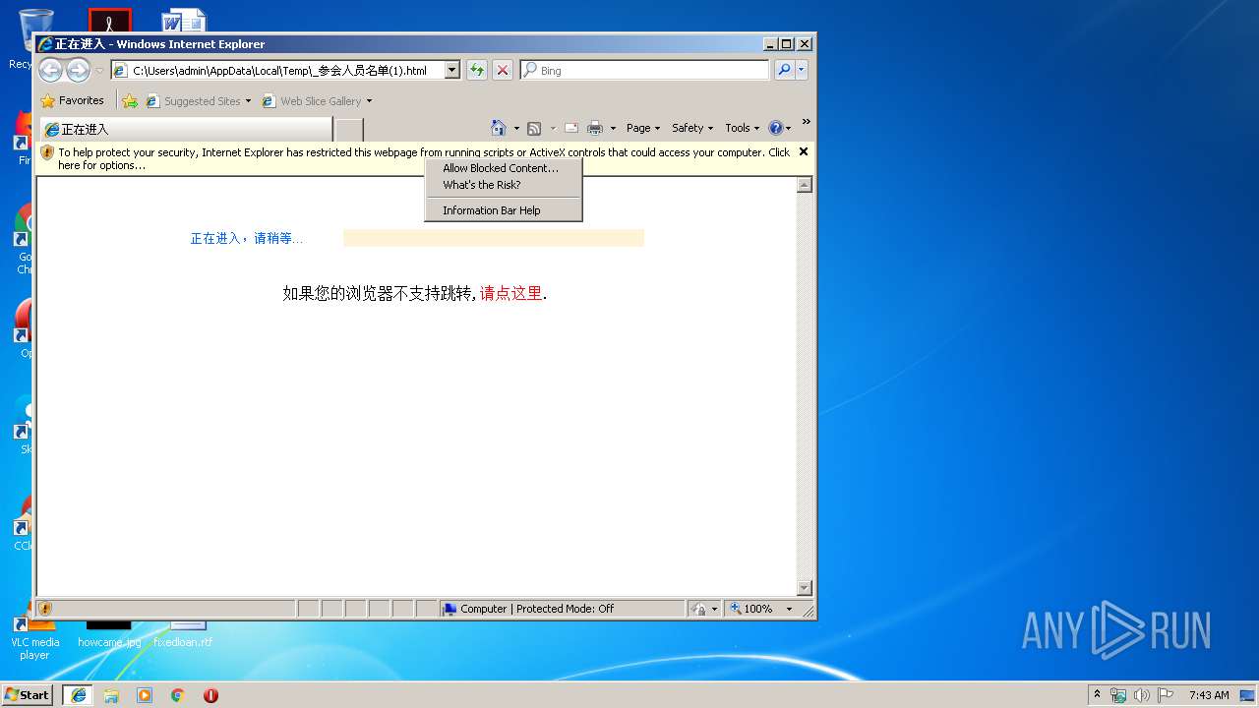This screenshot has width=1259, height=708.
Task: Open the Windows Start menu
Action: click(x=28, y=694)
